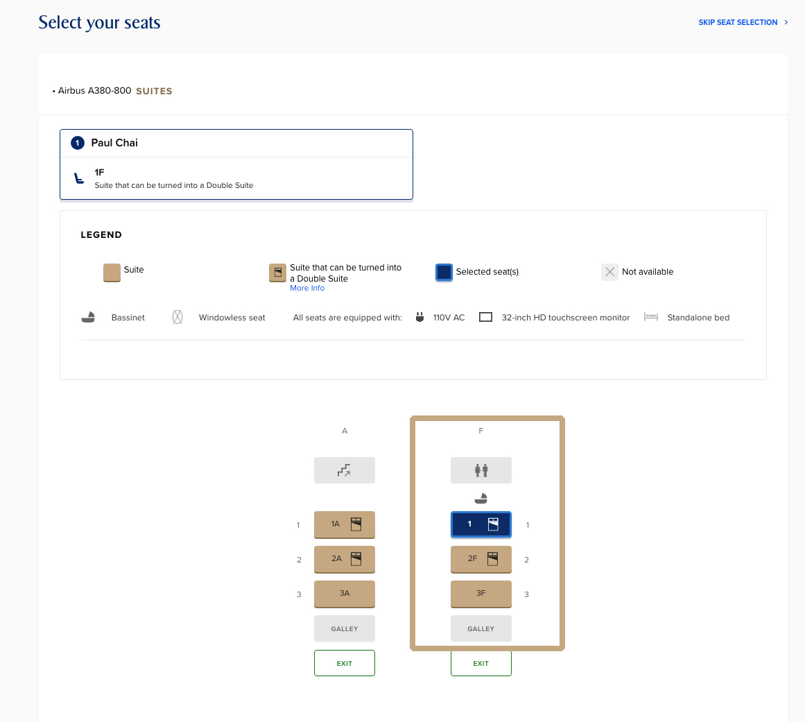This screenshot has height=722, width=805.
Task: Select suite 3F
Action: click(x=481, y=594)
